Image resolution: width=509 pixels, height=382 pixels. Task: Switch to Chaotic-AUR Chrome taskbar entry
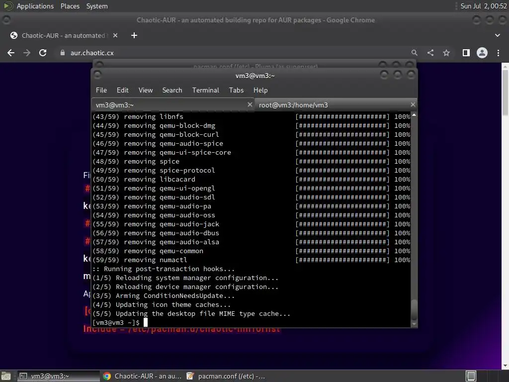pos(142,376)
